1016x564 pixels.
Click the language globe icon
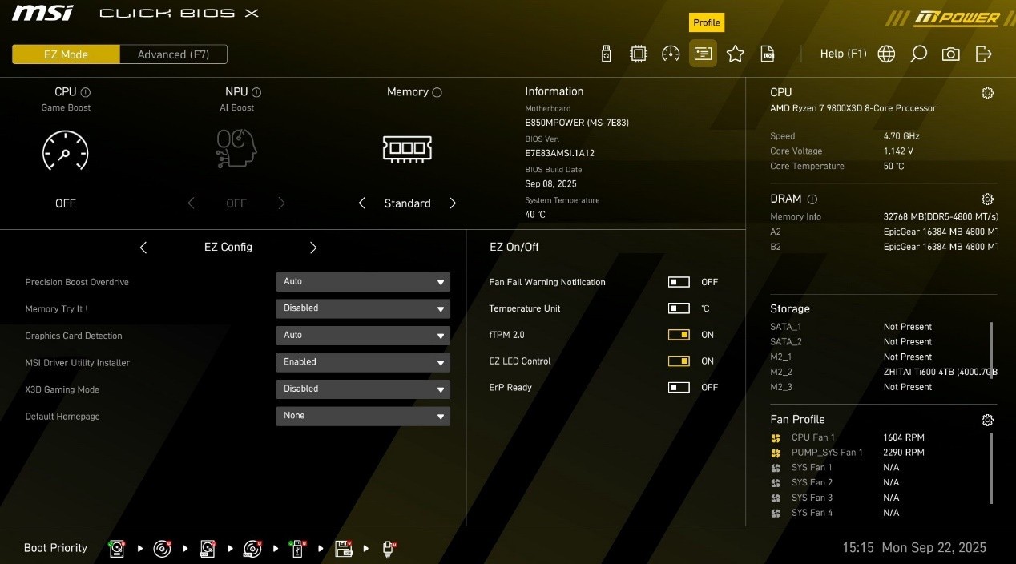886,54
